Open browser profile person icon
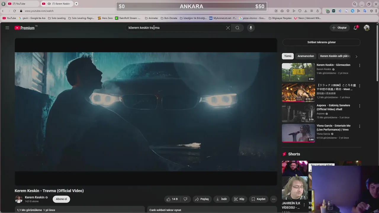The height and width of the screenshot is (213, 379). pyautogui.click(x=317, y=11)
